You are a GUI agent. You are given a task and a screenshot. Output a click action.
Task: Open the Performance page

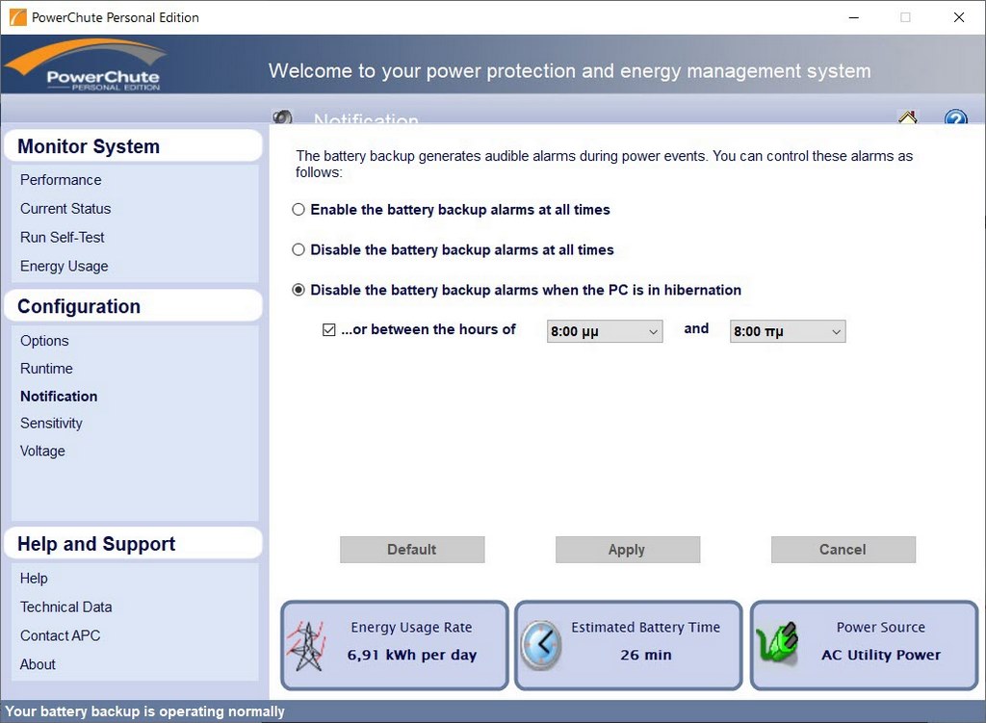61,180
